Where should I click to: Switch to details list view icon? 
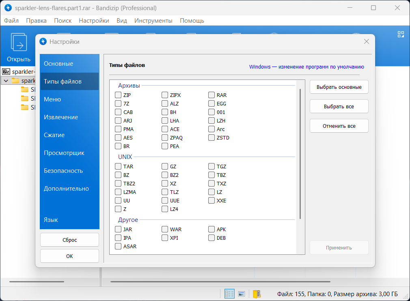(229, 294)
